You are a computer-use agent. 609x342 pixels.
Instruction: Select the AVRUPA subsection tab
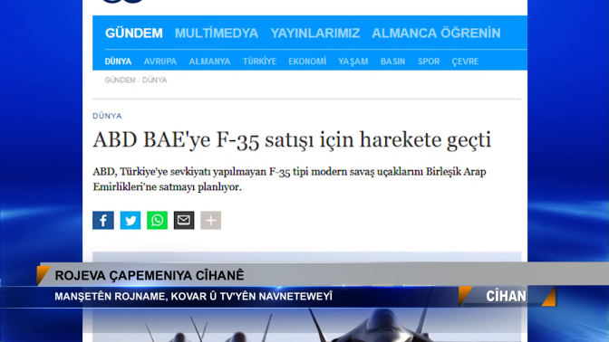[x=160, y=62]
